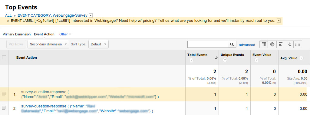Expand Event Category WebEngage-Survey dropdown arrow

tap(91, 15)
